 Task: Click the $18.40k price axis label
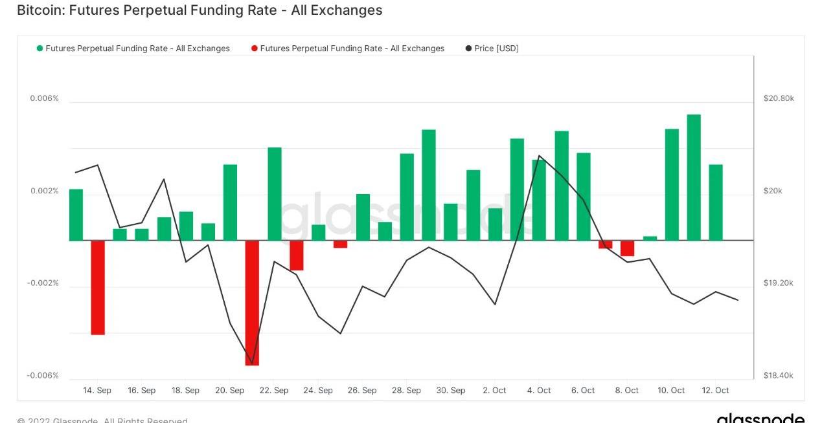779,376
